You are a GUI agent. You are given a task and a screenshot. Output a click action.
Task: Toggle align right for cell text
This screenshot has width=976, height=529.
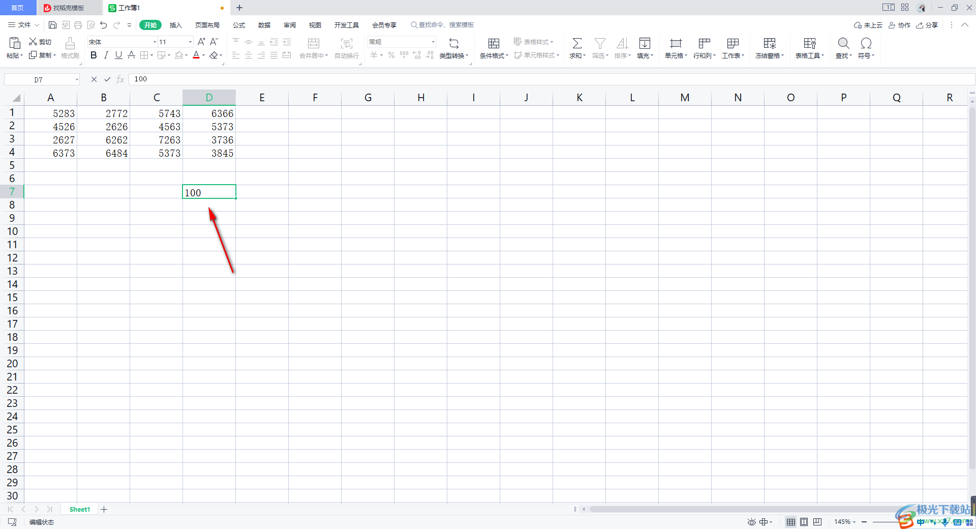point(261,55)
